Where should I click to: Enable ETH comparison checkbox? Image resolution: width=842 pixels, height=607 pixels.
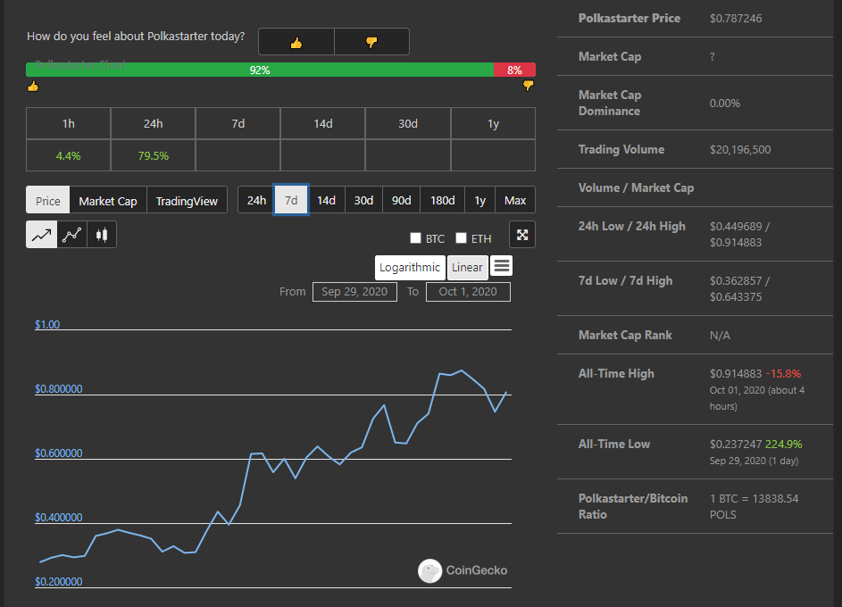(461, 237)
